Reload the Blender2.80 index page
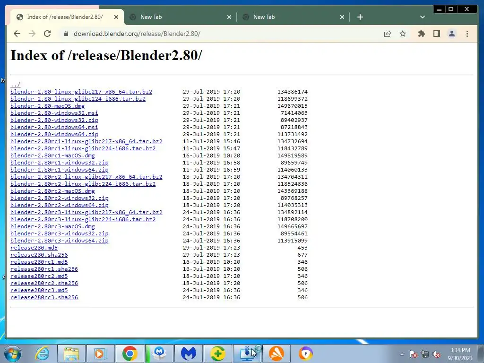This screenshot has width=484, height=363. click(x=47, y=34)
